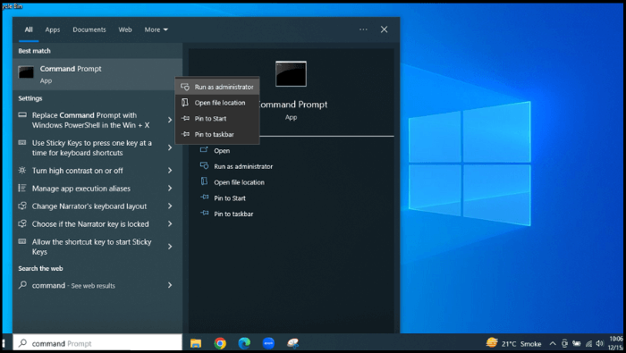
Task: Expand arrow for Replace Command Prompt setting
Action: [170, 120]
